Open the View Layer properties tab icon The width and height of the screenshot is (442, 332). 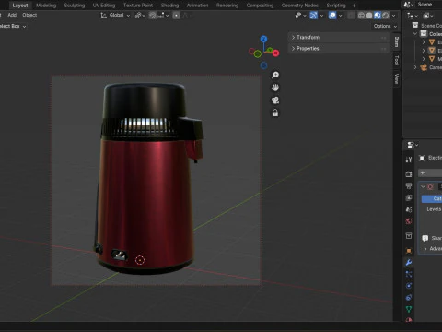pyautogui.click(x=409, y=197)
